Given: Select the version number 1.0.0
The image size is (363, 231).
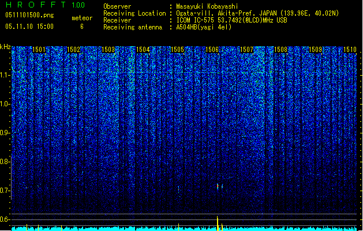Looking at the screenshot, I should [78, 5].
